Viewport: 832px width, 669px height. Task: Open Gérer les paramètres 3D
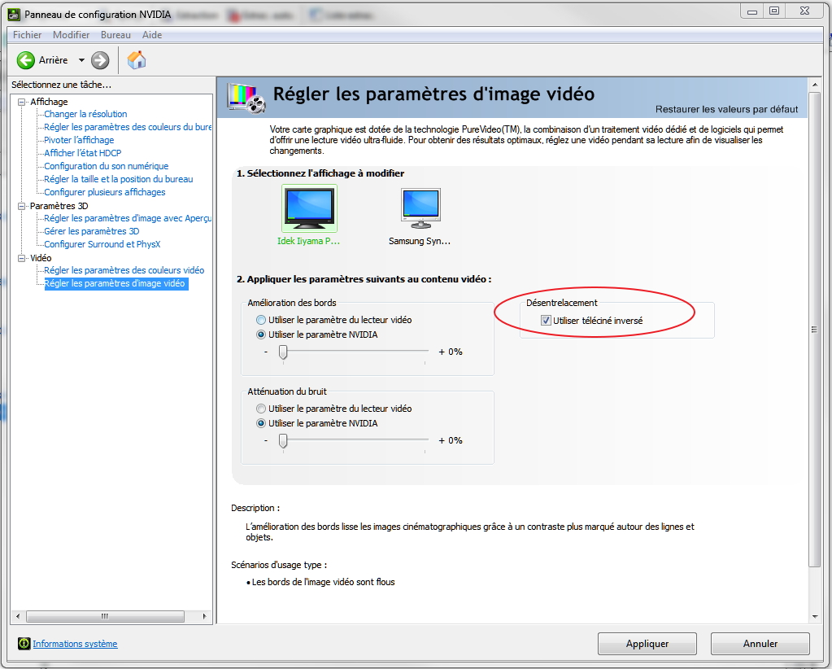(x=92, y=231)
